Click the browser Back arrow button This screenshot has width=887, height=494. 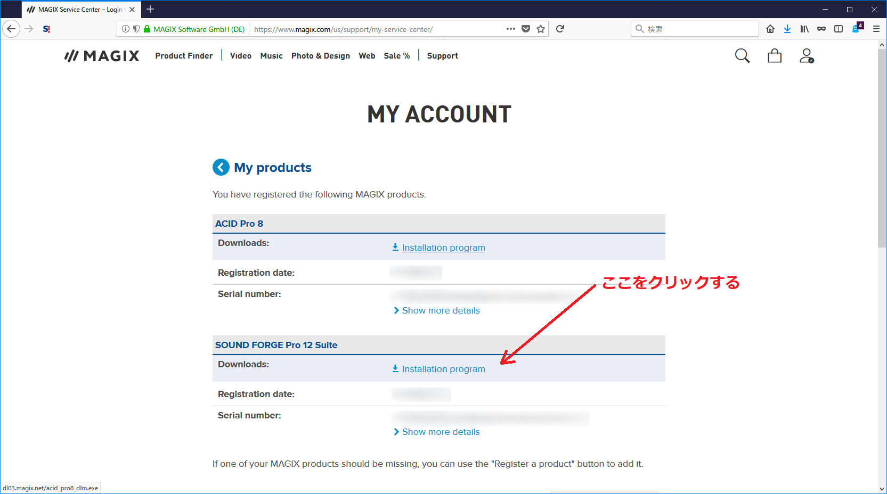[11, 29]
